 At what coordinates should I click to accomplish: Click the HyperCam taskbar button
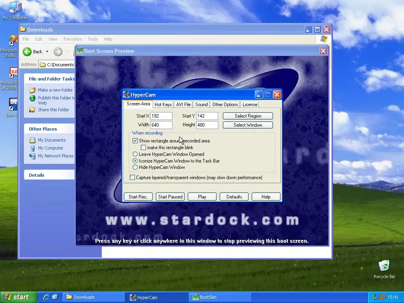[x=157, y=297]
